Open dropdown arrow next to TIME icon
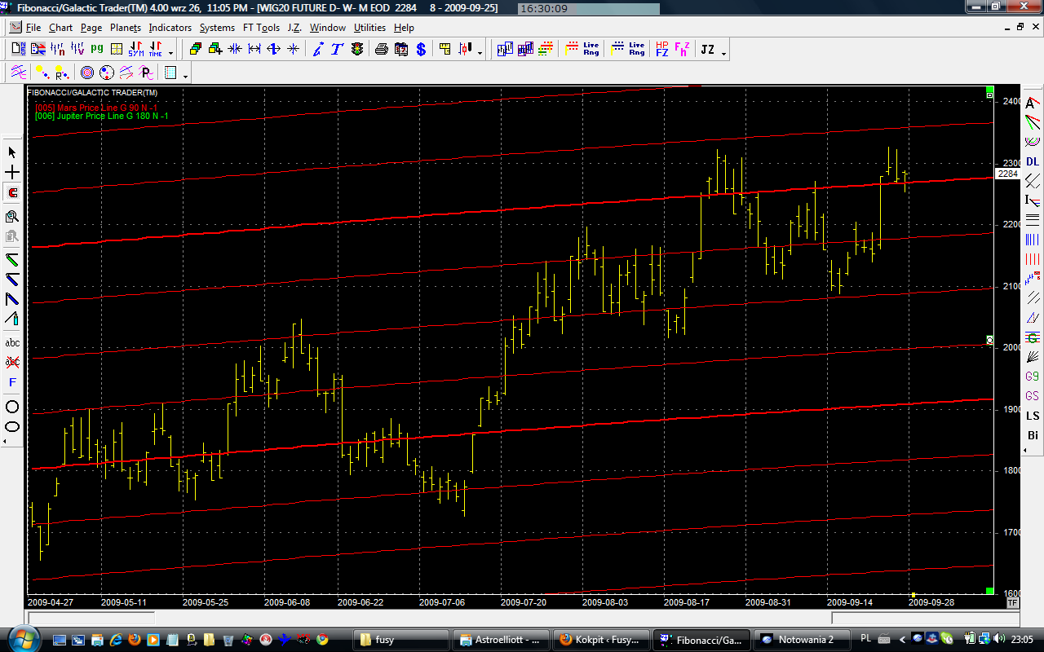Image resolution: width=1044 pixels, height=652 pixels. click(170, 53)
